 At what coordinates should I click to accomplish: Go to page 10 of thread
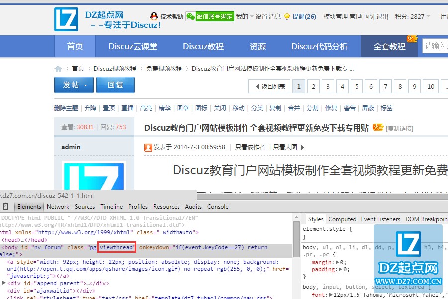431,87
